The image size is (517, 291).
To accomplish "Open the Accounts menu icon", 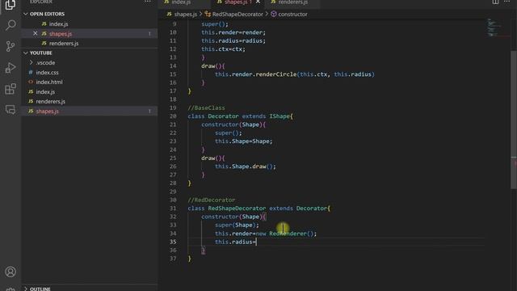I will click(11, 272).
